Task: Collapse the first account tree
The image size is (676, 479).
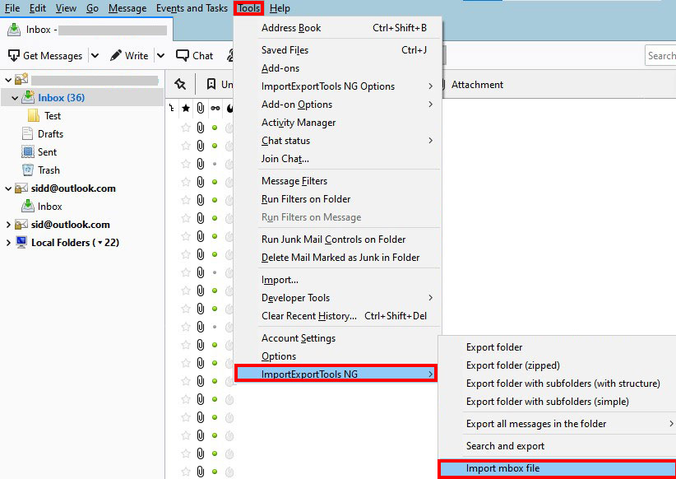Action: tap(8, 80)
